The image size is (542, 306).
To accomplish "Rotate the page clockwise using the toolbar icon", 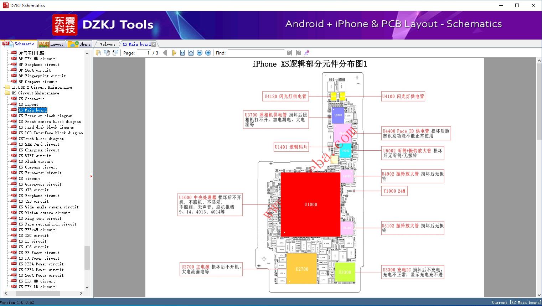I will 115,53.
